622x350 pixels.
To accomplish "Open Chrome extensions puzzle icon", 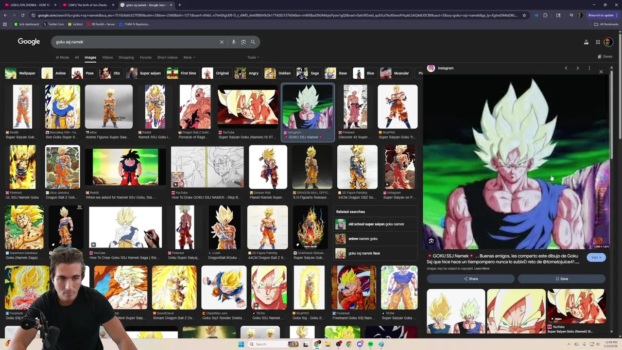I will [x=545, y=15].
